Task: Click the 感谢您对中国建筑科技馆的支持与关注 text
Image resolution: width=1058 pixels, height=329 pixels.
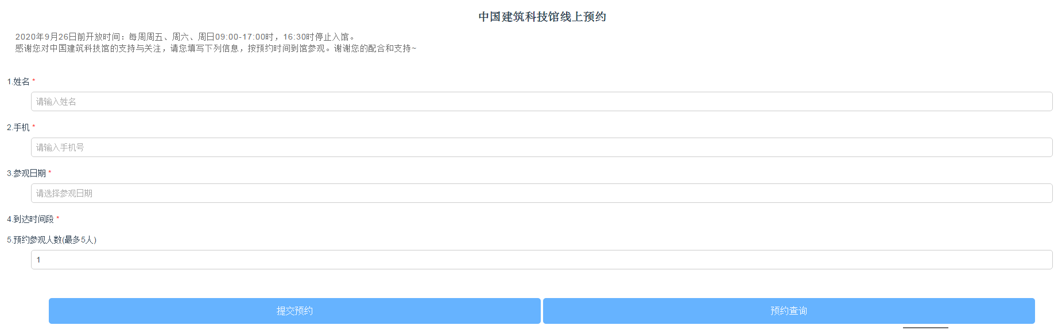Action: click(88, 48)
